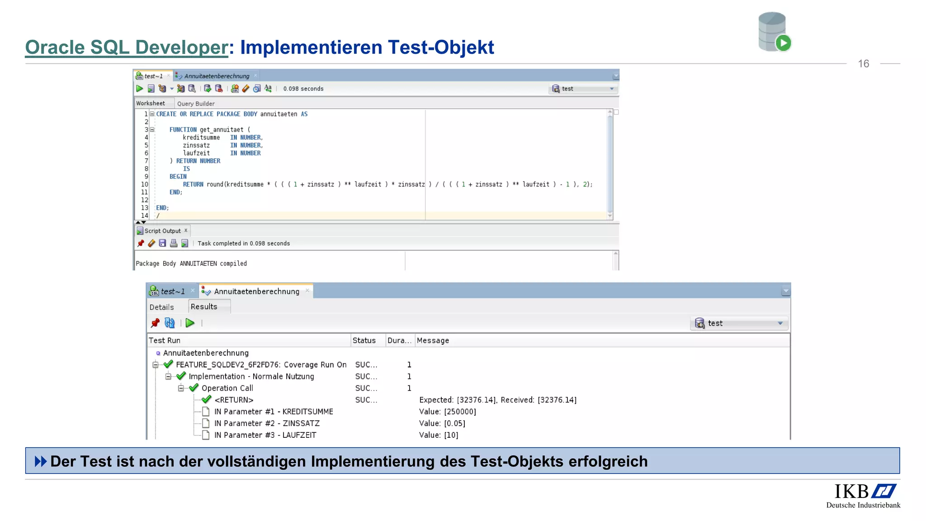Select 'IN Parameter #3 - LAUFZEIT' row
This screenshot has height=521, width=926.
[x=265, y=435]
